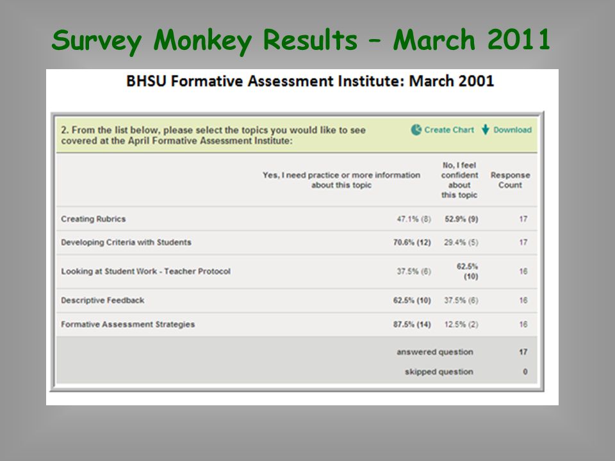Click the 'No, I feel confident' column header

coord(459,180)
